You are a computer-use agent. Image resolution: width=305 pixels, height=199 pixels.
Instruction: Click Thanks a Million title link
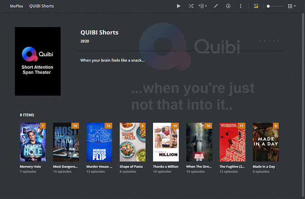click(165, 167)
